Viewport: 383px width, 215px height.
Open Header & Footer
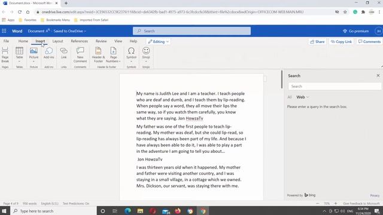(98, 55)
